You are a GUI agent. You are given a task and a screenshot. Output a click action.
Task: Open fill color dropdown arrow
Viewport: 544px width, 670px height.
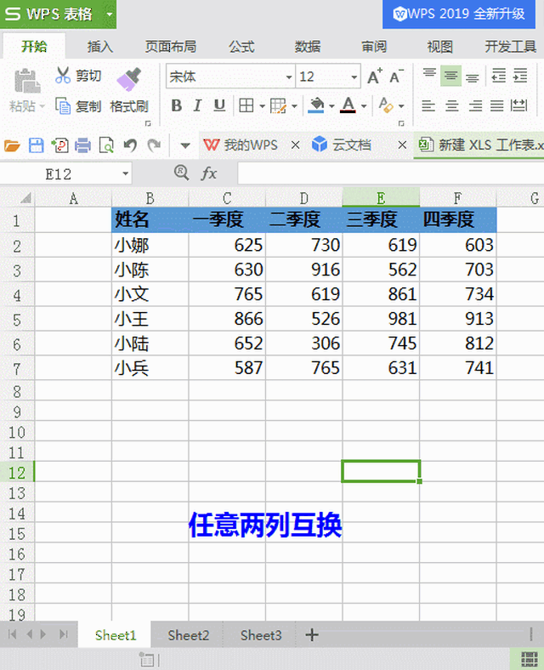tap(331, 106)
